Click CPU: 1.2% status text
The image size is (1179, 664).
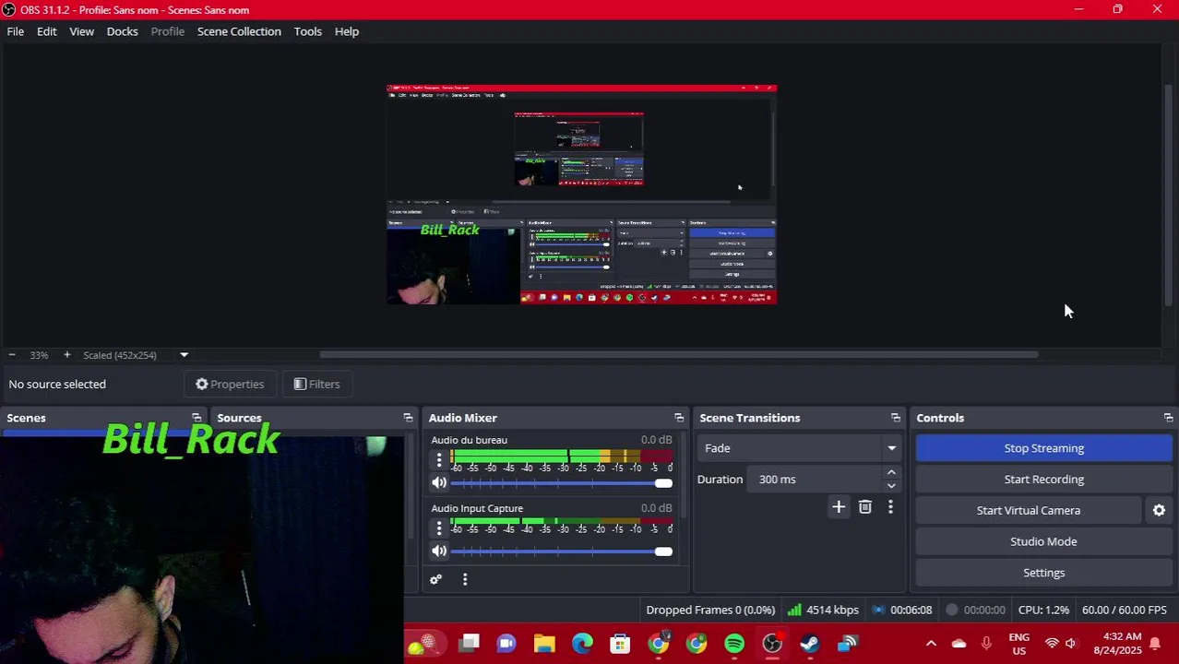(1043, 611)
